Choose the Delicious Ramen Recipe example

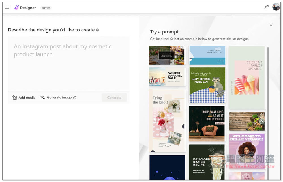207,162
